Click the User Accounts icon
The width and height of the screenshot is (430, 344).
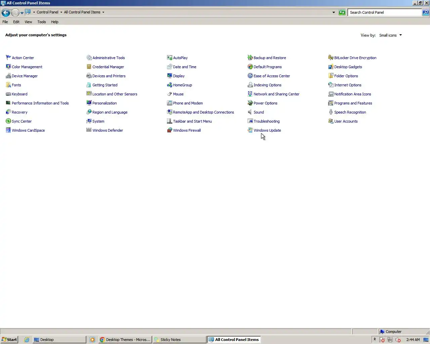(331, 121)
